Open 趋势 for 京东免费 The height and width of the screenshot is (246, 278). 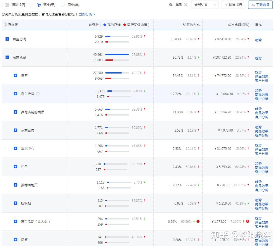click(258, 58)
